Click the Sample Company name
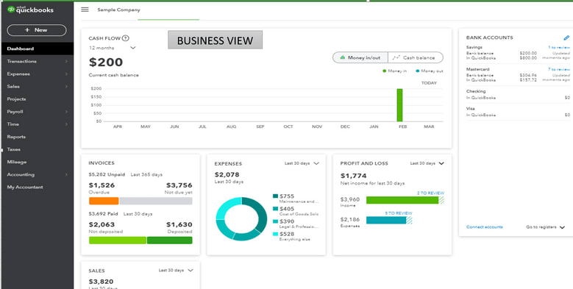 click(118, 10)
